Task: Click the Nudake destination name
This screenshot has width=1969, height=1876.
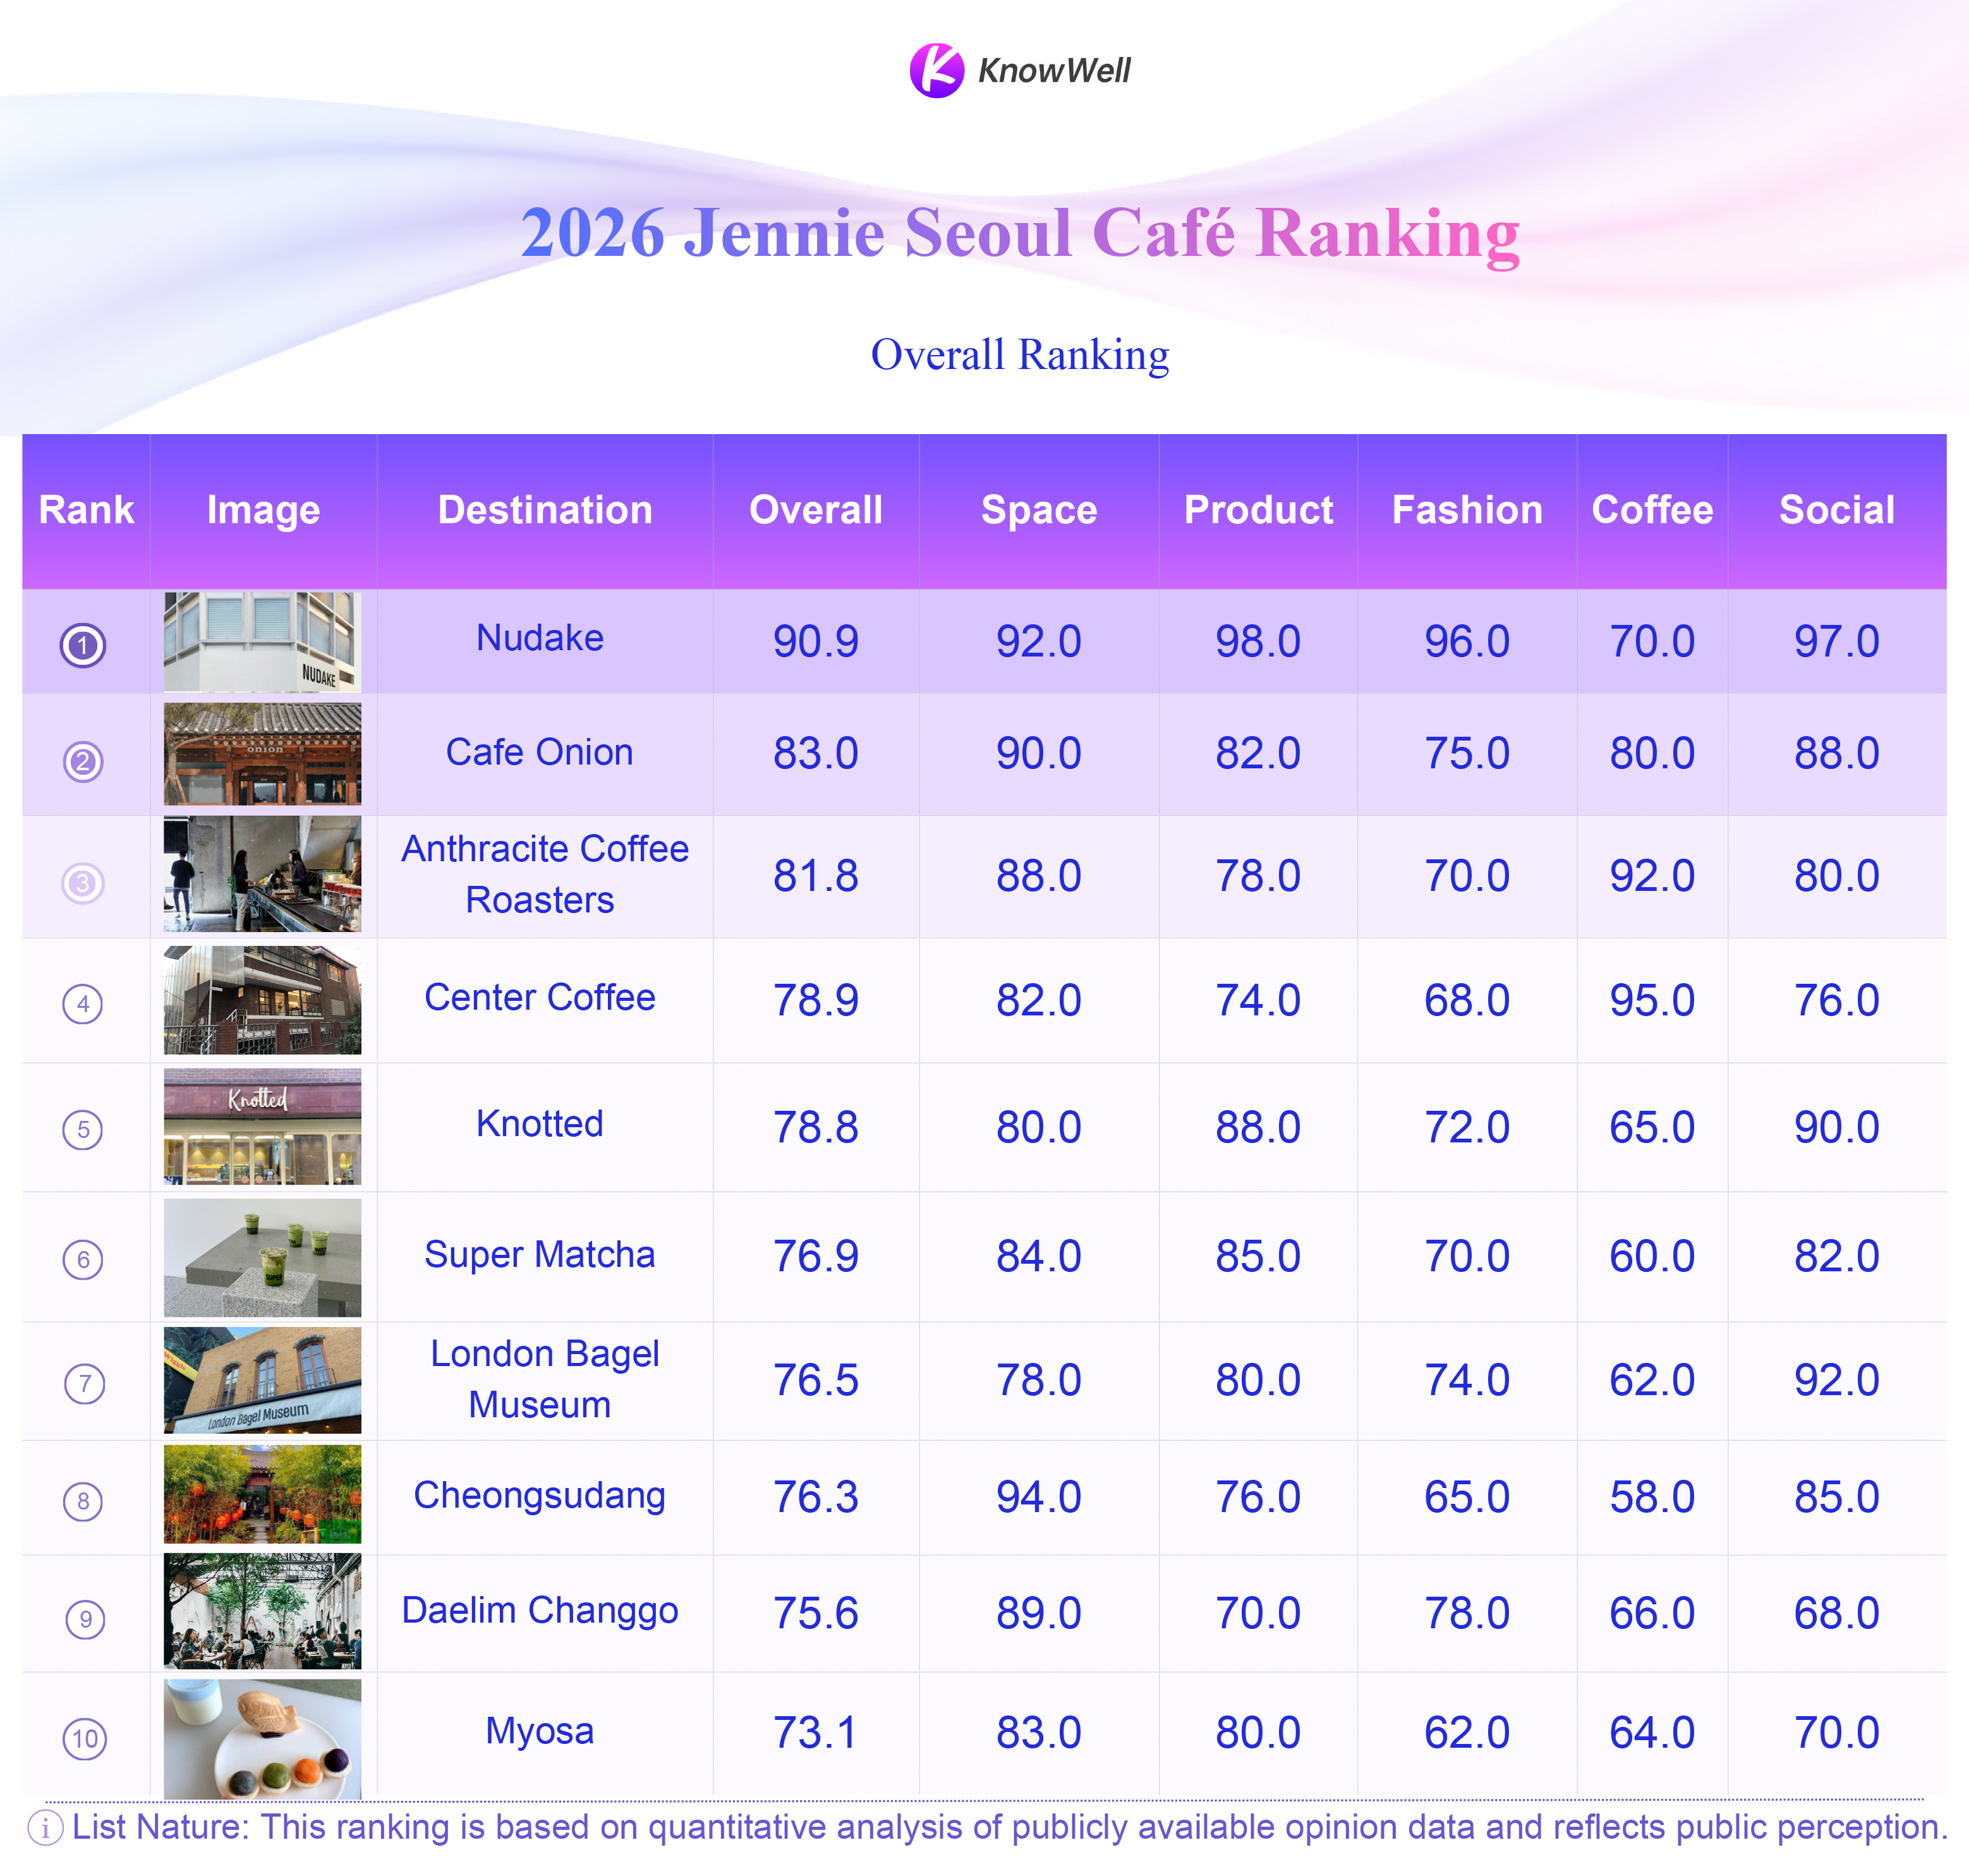Action: [x=540, y=638]
